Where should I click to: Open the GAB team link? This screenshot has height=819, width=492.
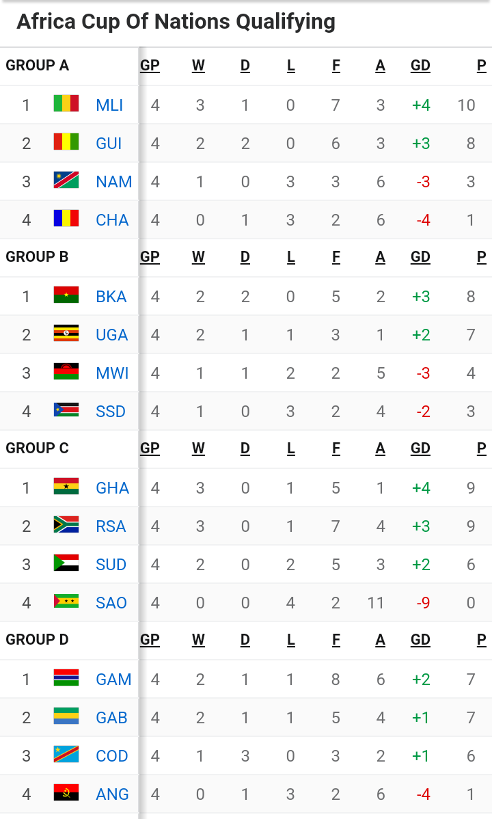(x=111, y=717)
